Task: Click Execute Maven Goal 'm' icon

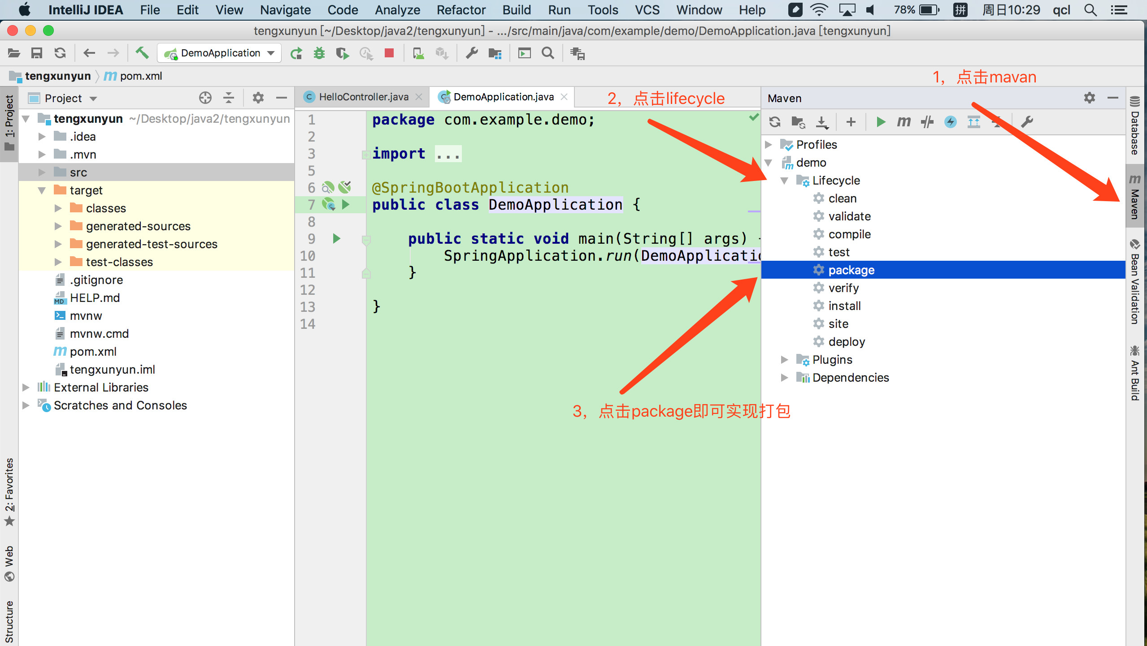Action: 904,122
